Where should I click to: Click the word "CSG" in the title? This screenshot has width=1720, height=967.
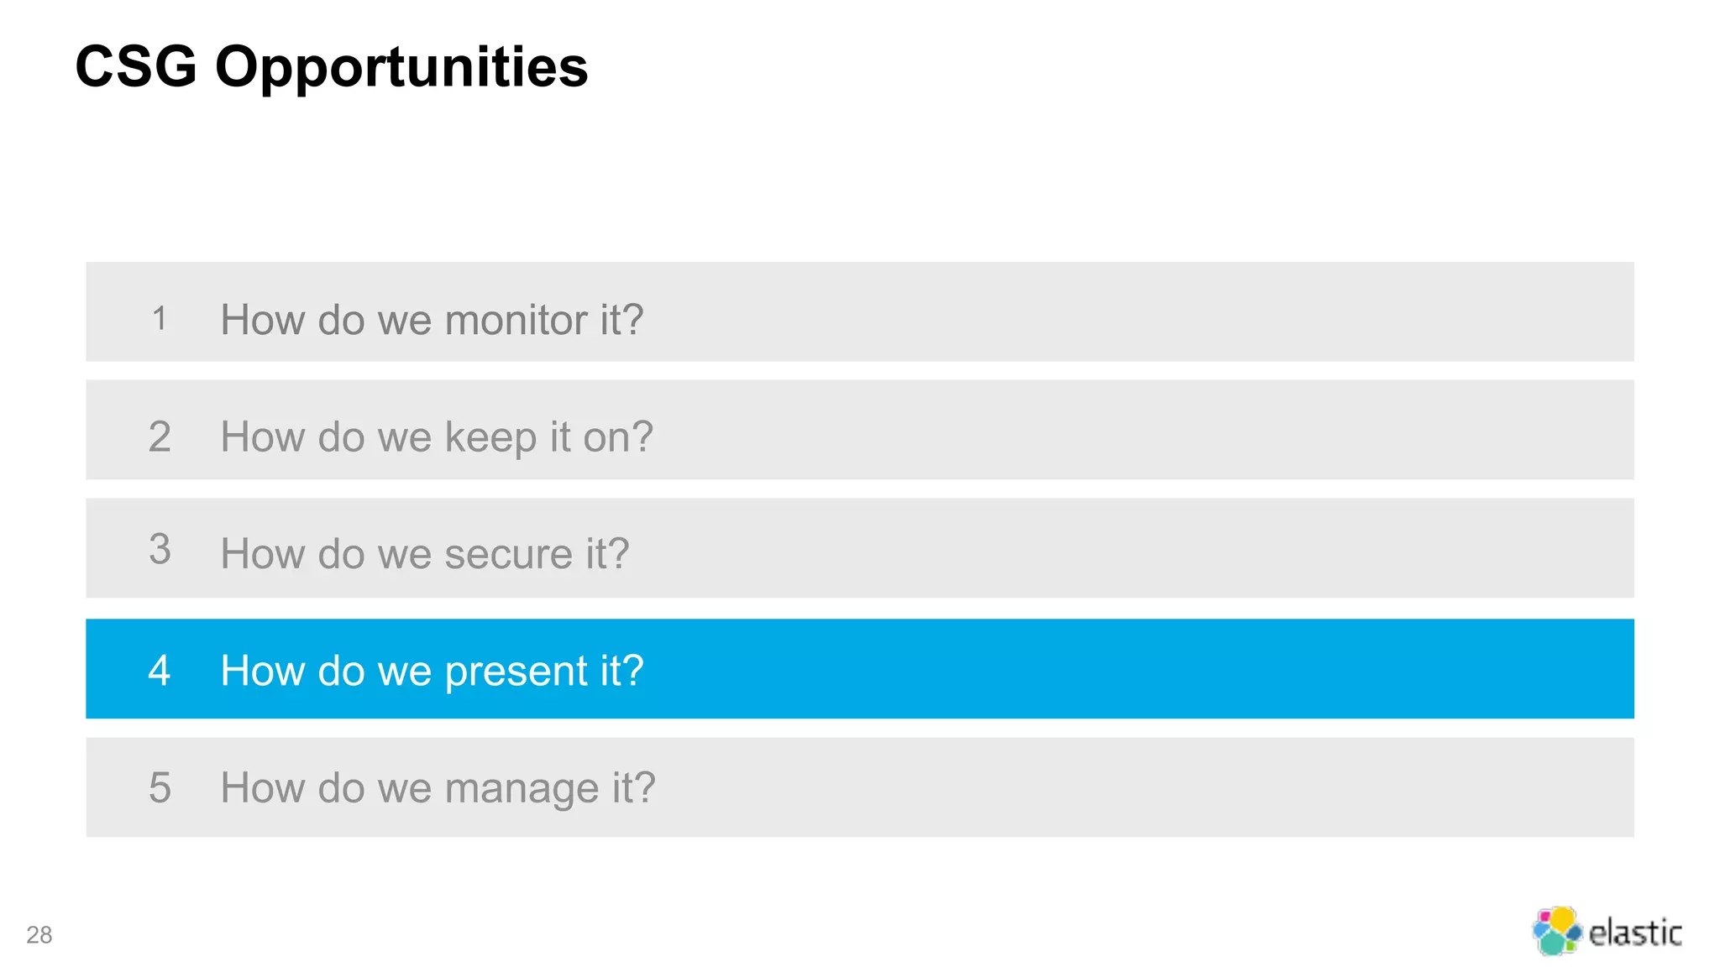point(136,66)
